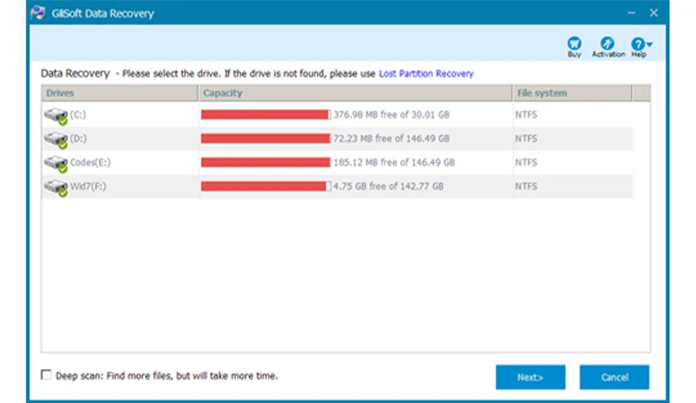Sort by the File system column header

click(572, 93)
